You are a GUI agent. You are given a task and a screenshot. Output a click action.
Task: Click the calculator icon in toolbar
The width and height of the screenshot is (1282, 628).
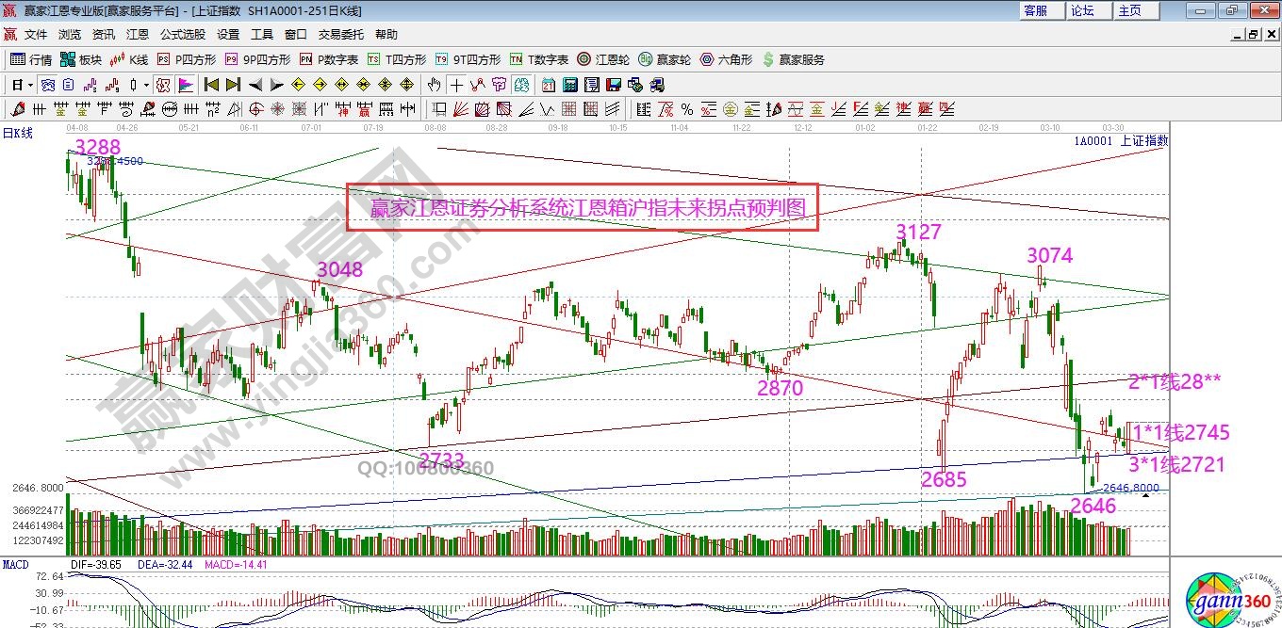tap(568, 85)
